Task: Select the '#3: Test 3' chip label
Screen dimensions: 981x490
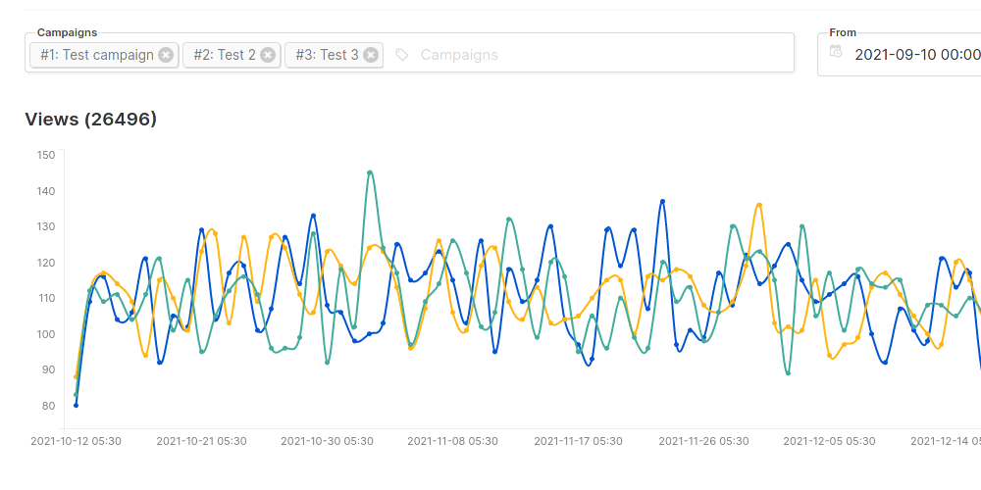Action: (327, 55)
